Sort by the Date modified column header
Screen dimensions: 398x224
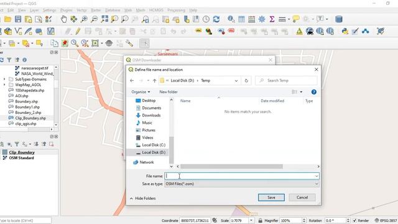point(272,101)
